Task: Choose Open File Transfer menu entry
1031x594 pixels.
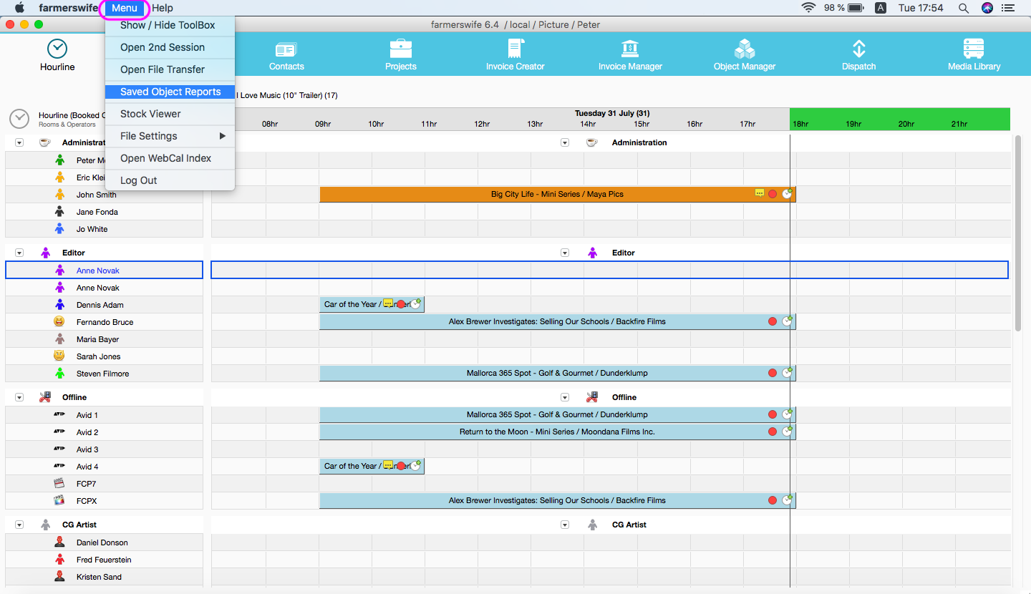Action: 170,69
